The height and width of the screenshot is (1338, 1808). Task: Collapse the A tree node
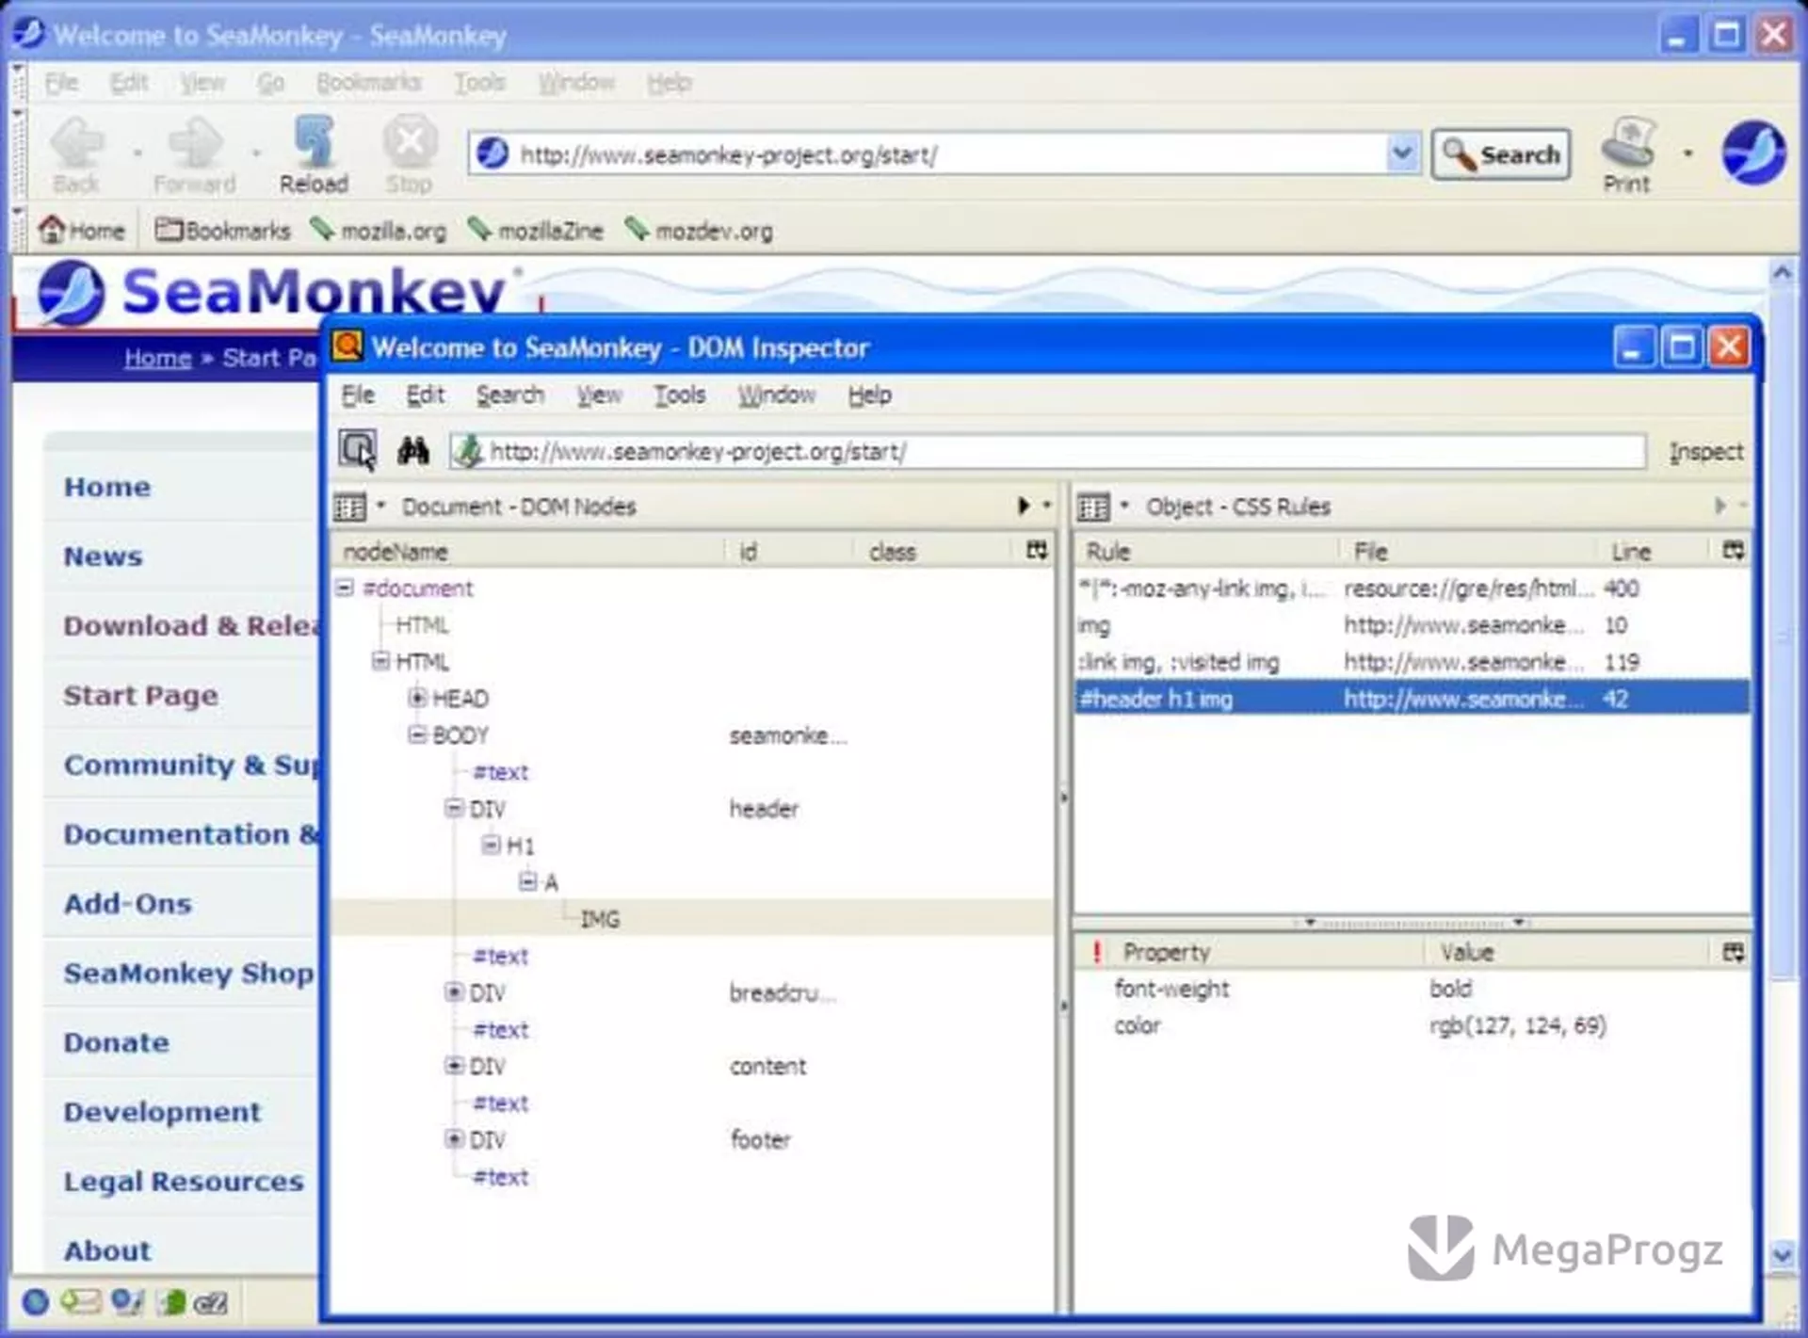(527, 881)
